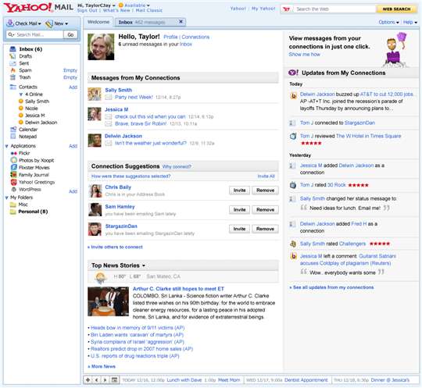
Task: Launch the Flickr application icon
Action: point(14,153)
